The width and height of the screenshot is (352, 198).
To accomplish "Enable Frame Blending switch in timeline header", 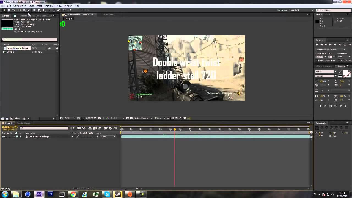I will pos(95,128).
